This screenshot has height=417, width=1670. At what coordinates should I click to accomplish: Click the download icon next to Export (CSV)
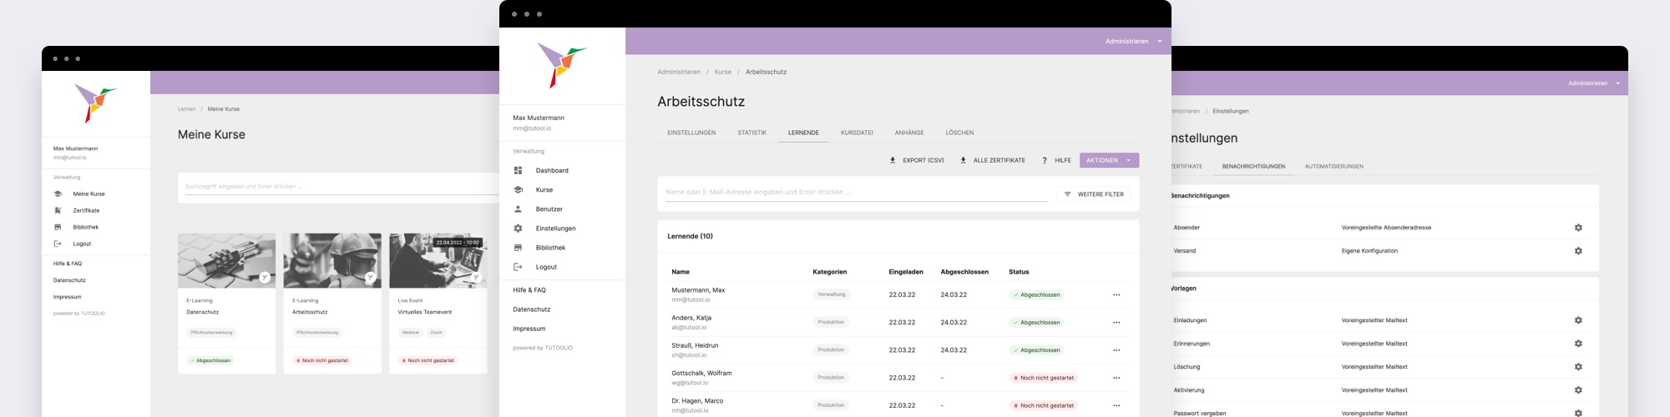click(x=893, y=160)
